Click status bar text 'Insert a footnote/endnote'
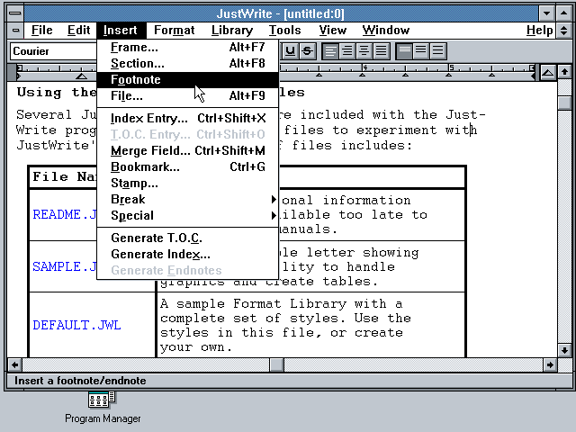The height and width of the screenshot is (432, 576). pyautogui.click(x=80, y=381)
